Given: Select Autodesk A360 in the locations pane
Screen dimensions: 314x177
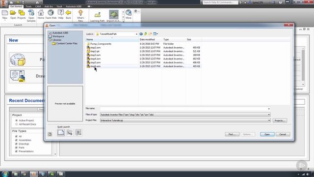Looking at the screenshot, I should click(x=60, y=33).
